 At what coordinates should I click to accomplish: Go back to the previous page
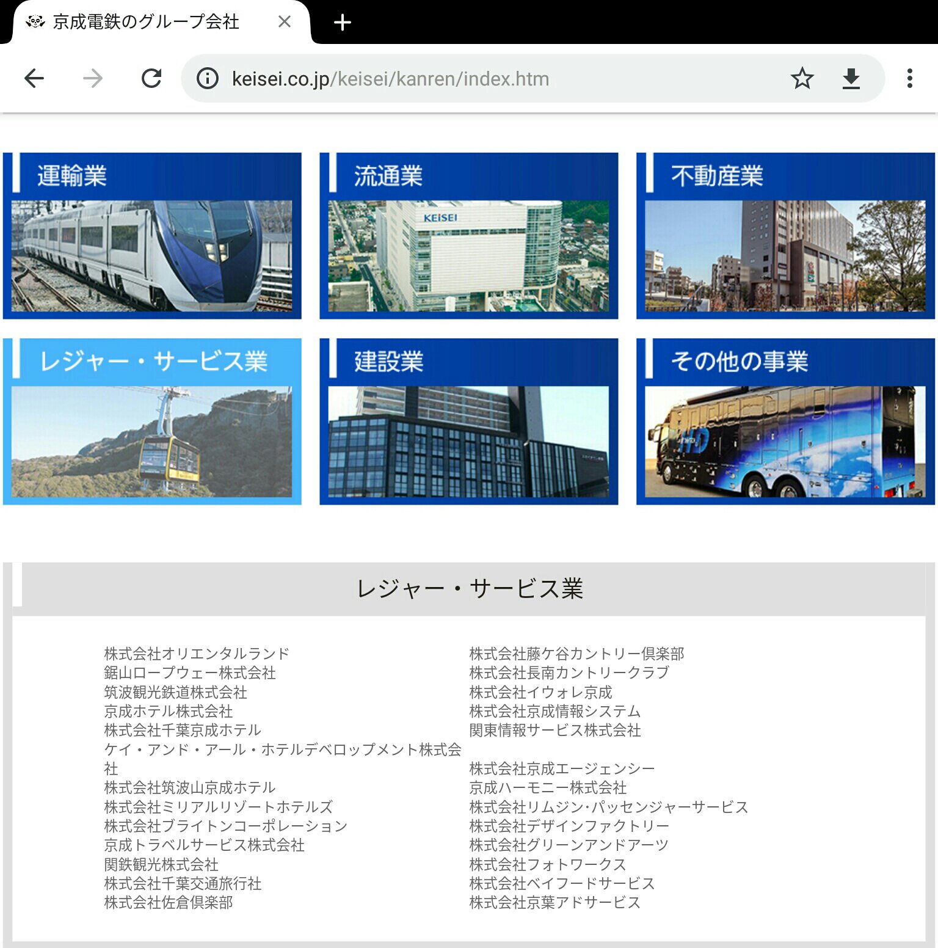[x=34, y=78]
